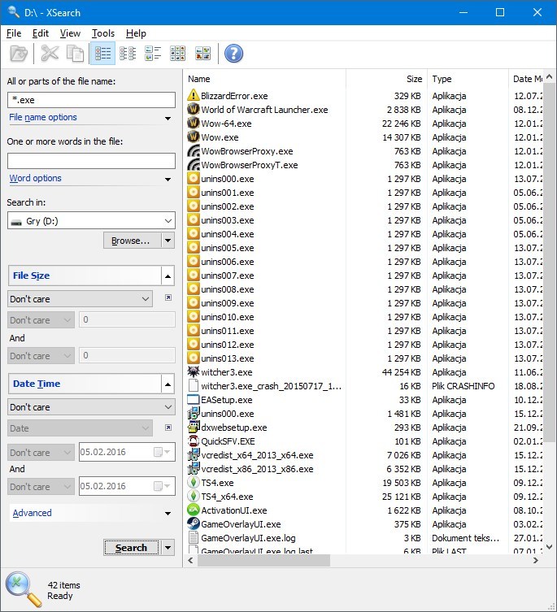Click the ActivationUI.exe EA icon
Screen dimensions: 557x612
(194, 510)
